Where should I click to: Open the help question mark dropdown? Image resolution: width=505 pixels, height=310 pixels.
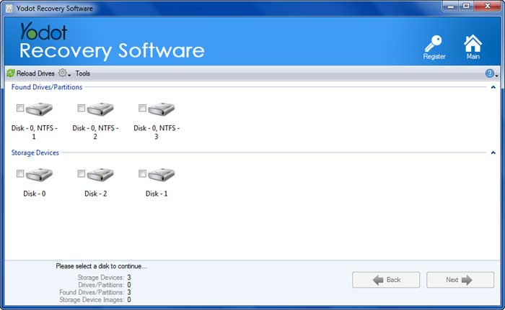pyautogui.click(x=491, y=73)
